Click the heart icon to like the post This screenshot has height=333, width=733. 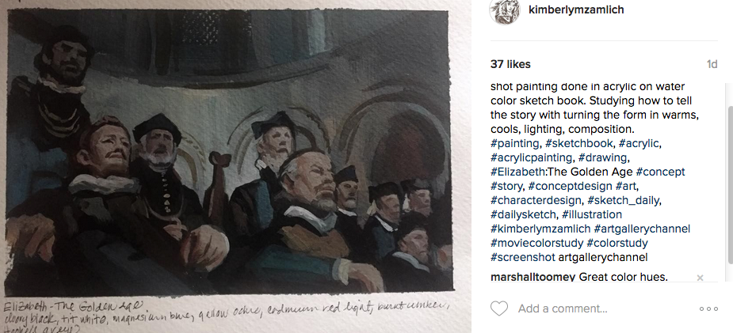point(499,308)
